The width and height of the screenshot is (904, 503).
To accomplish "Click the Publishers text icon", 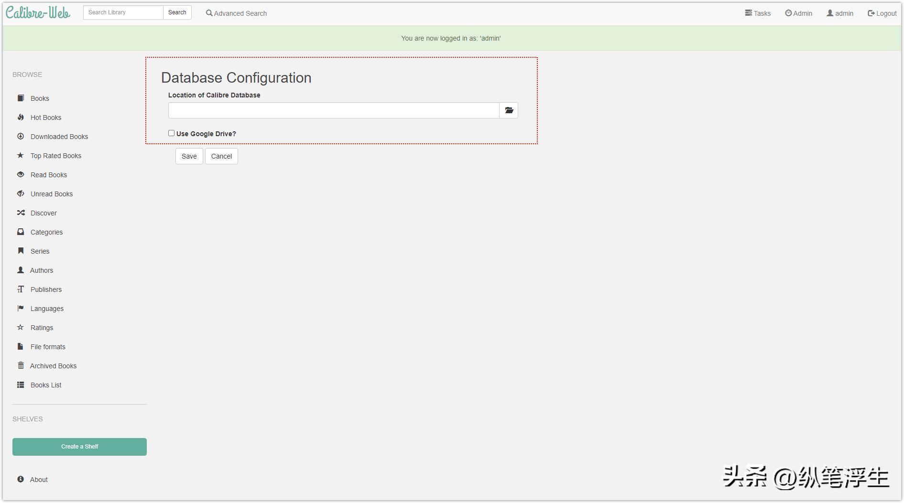I will (x=21, y=289).
